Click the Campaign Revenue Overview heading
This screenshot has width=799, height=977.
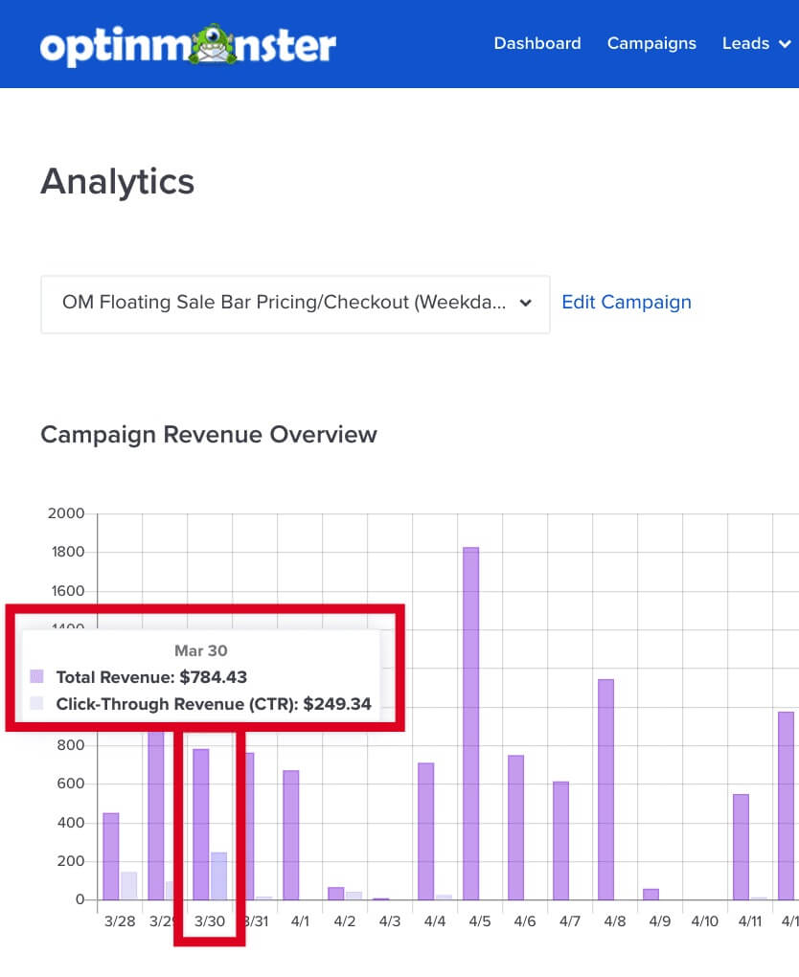[209, 434]
